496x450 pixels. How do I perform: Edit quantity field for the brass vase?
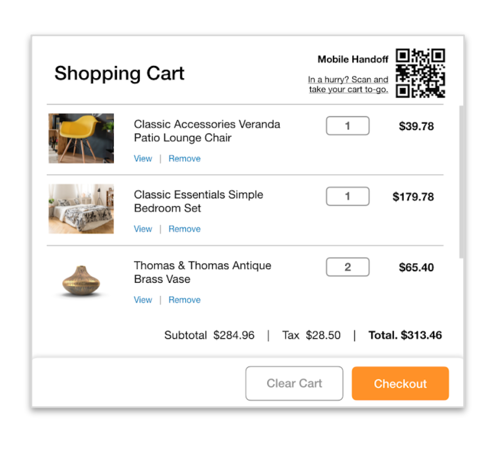point(348,267)
